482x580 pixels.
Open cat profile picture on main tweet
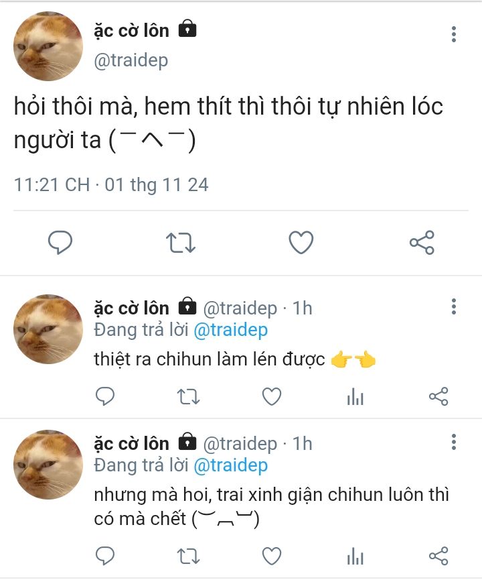(48, 46)
